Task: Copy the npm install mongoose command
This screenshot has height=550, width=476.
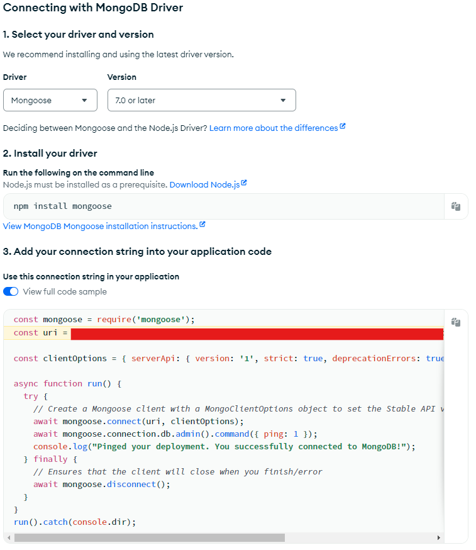Action: click(x=456, y=206)
